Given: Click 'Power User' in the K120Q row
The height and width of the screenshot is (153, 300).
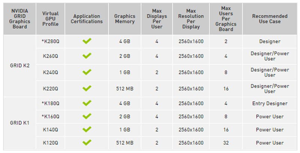Looking at the screenshot, I should [270, 143].
